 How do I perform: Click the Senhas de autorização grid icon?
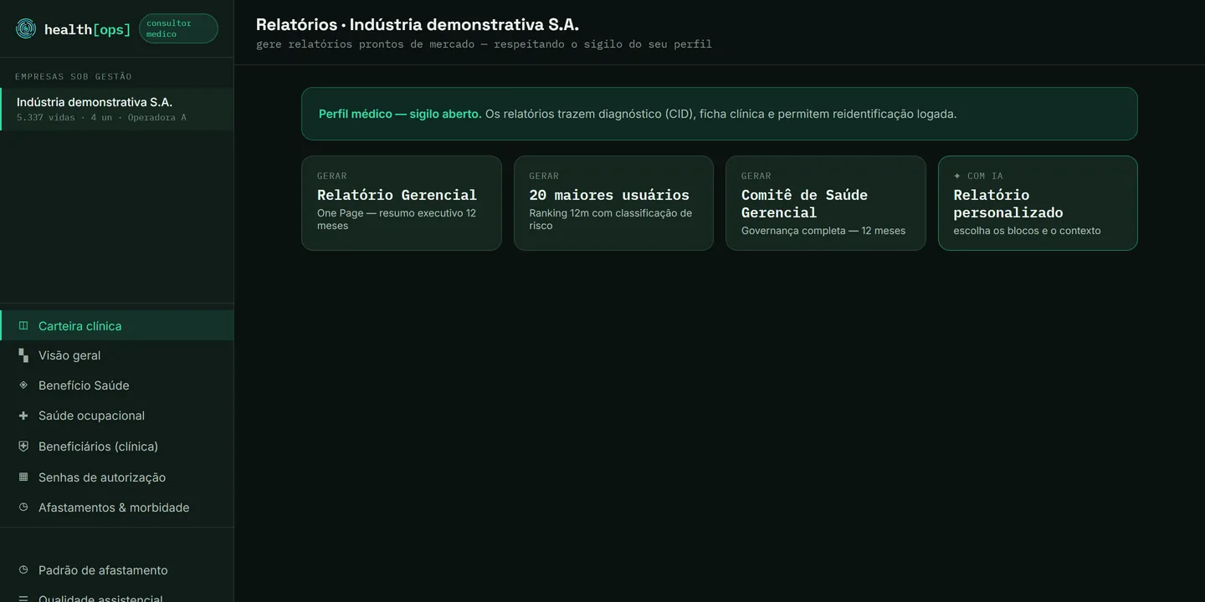pos(23,477)
